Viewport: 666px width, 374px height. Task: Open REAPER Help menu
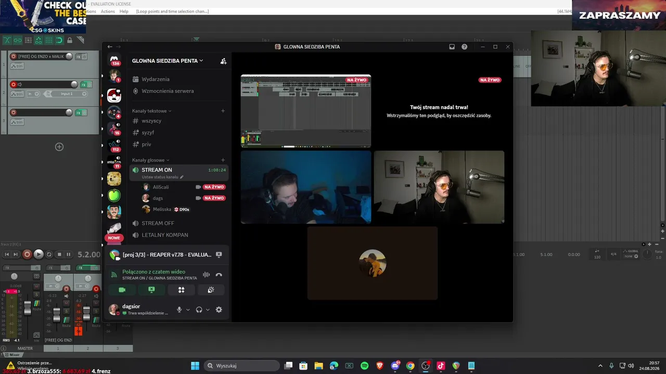[x=124, y=11]
